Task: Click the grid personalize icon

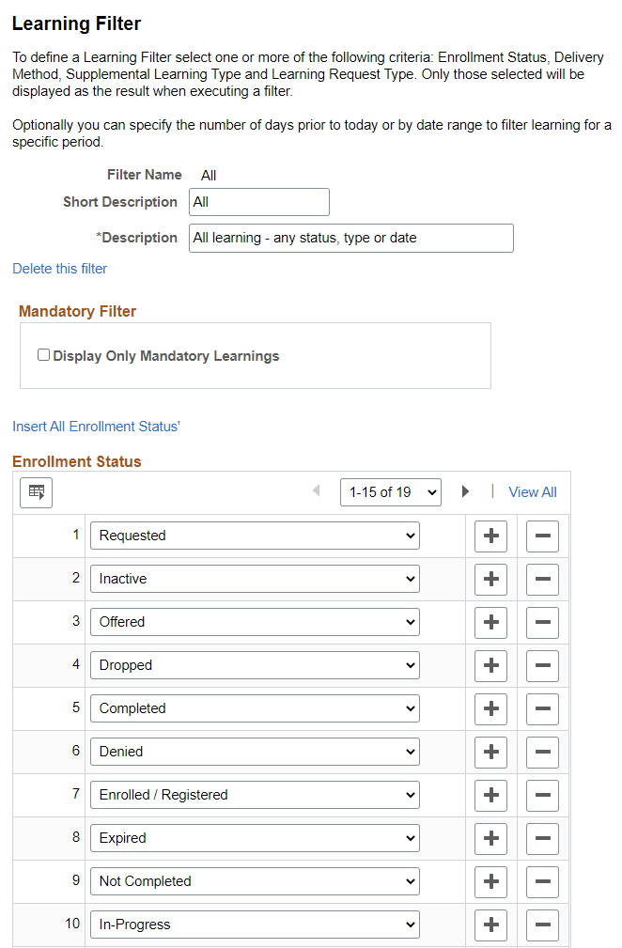Action: [x=36, y=492]
